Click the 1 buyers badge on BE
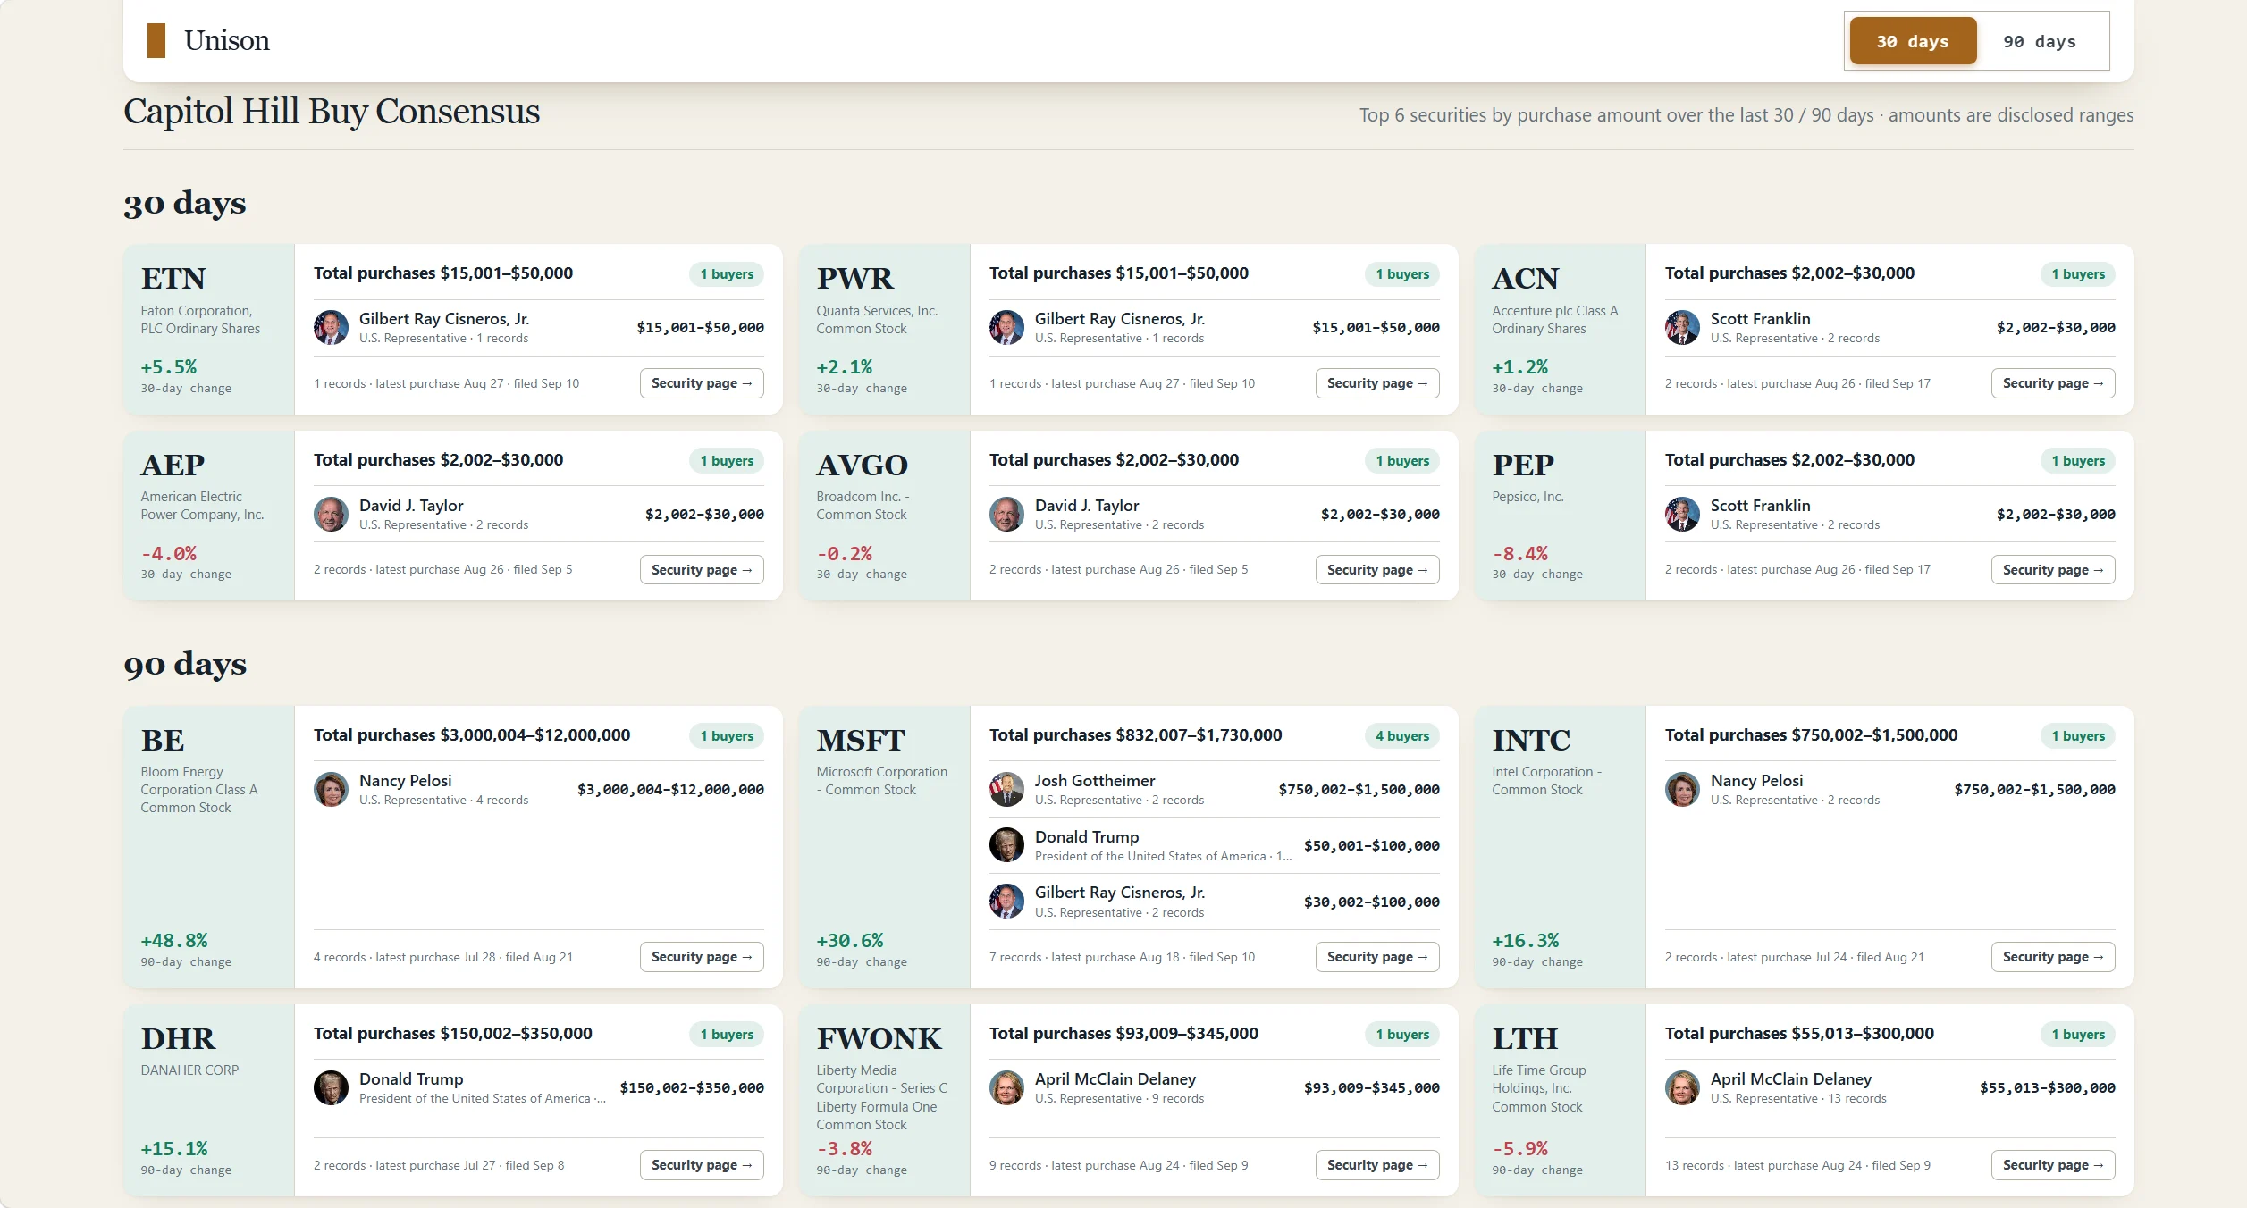Viewport: 2247px width, 1208px height. pyautogui.click(x=727, y=736)
